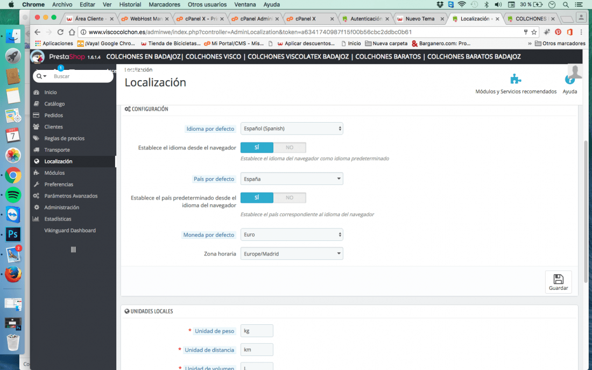This screenshot has height=370, width=592.
Task: Open the Catálogo sidebar section
Action: pos(54,104)
